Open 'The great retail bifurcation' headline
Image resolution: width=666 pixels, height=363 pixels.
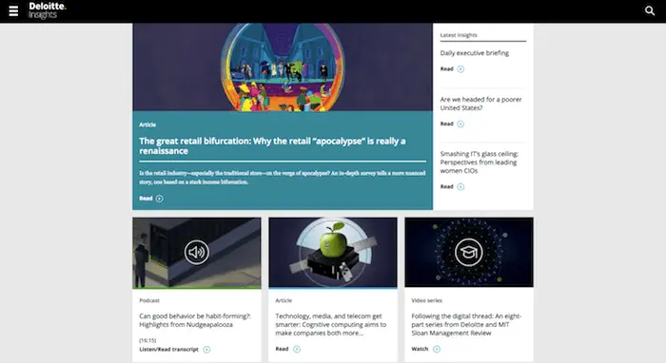click(272, 146)
